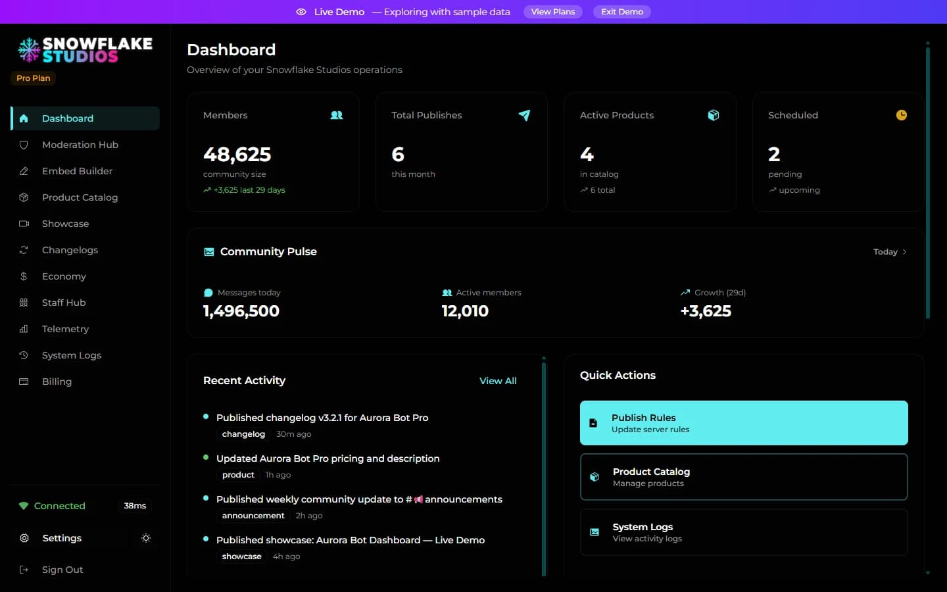The width and height of the screenshot is (947, 592).
Task: Open the Today period selector chevron
Action: click(x=904, y=252)
